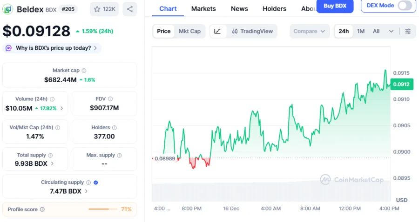Toggle the DEX Mode switch
419x222 pixels.
point(405,6)
